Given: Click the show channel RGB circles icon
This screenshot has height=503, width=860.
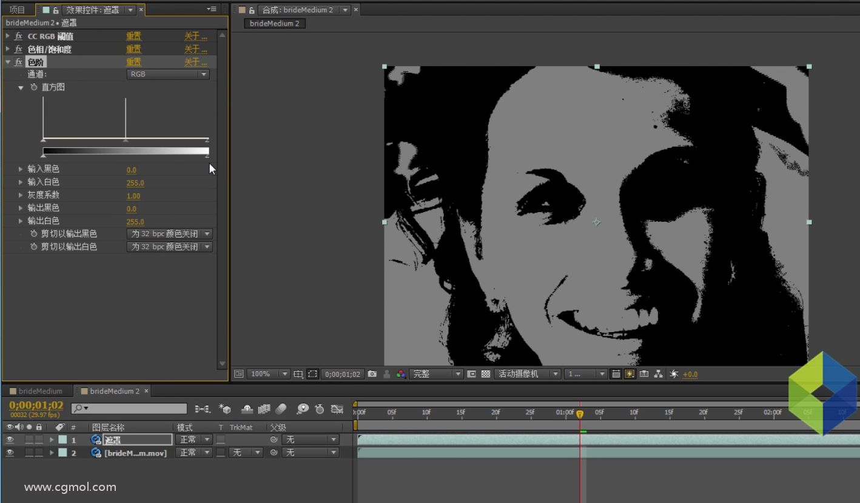Looking at the screenshot, I should pos(401,374).
